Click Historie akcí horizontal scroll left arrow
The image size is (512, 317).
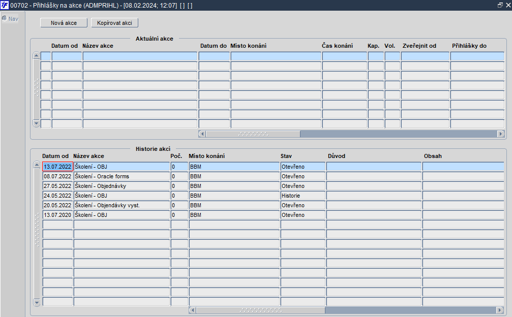point(193,310)
